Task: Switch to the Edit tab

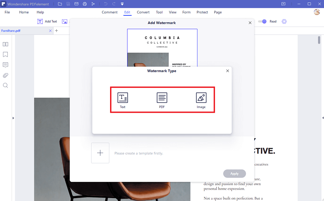Action: 127,12
